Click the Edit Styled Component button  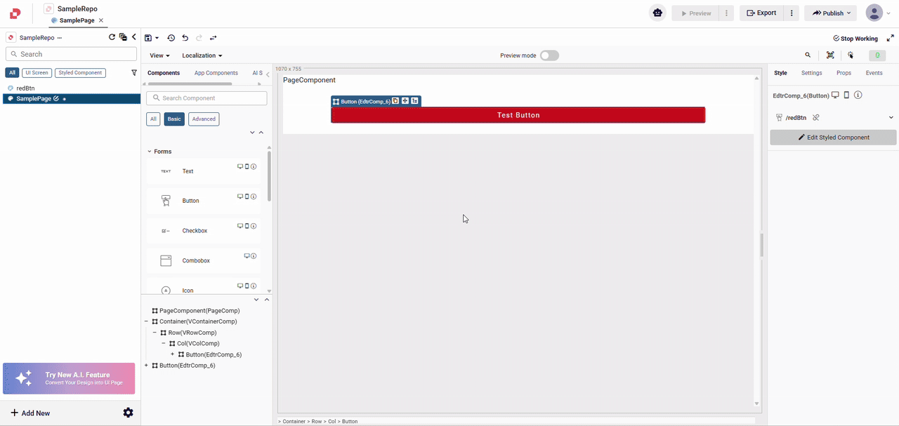(833, 138)
